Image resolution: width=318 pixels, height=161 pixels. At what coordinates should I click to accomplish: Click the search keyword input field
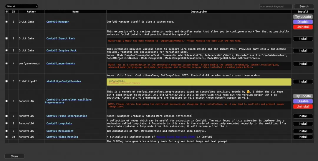click(x=276, y=6)
